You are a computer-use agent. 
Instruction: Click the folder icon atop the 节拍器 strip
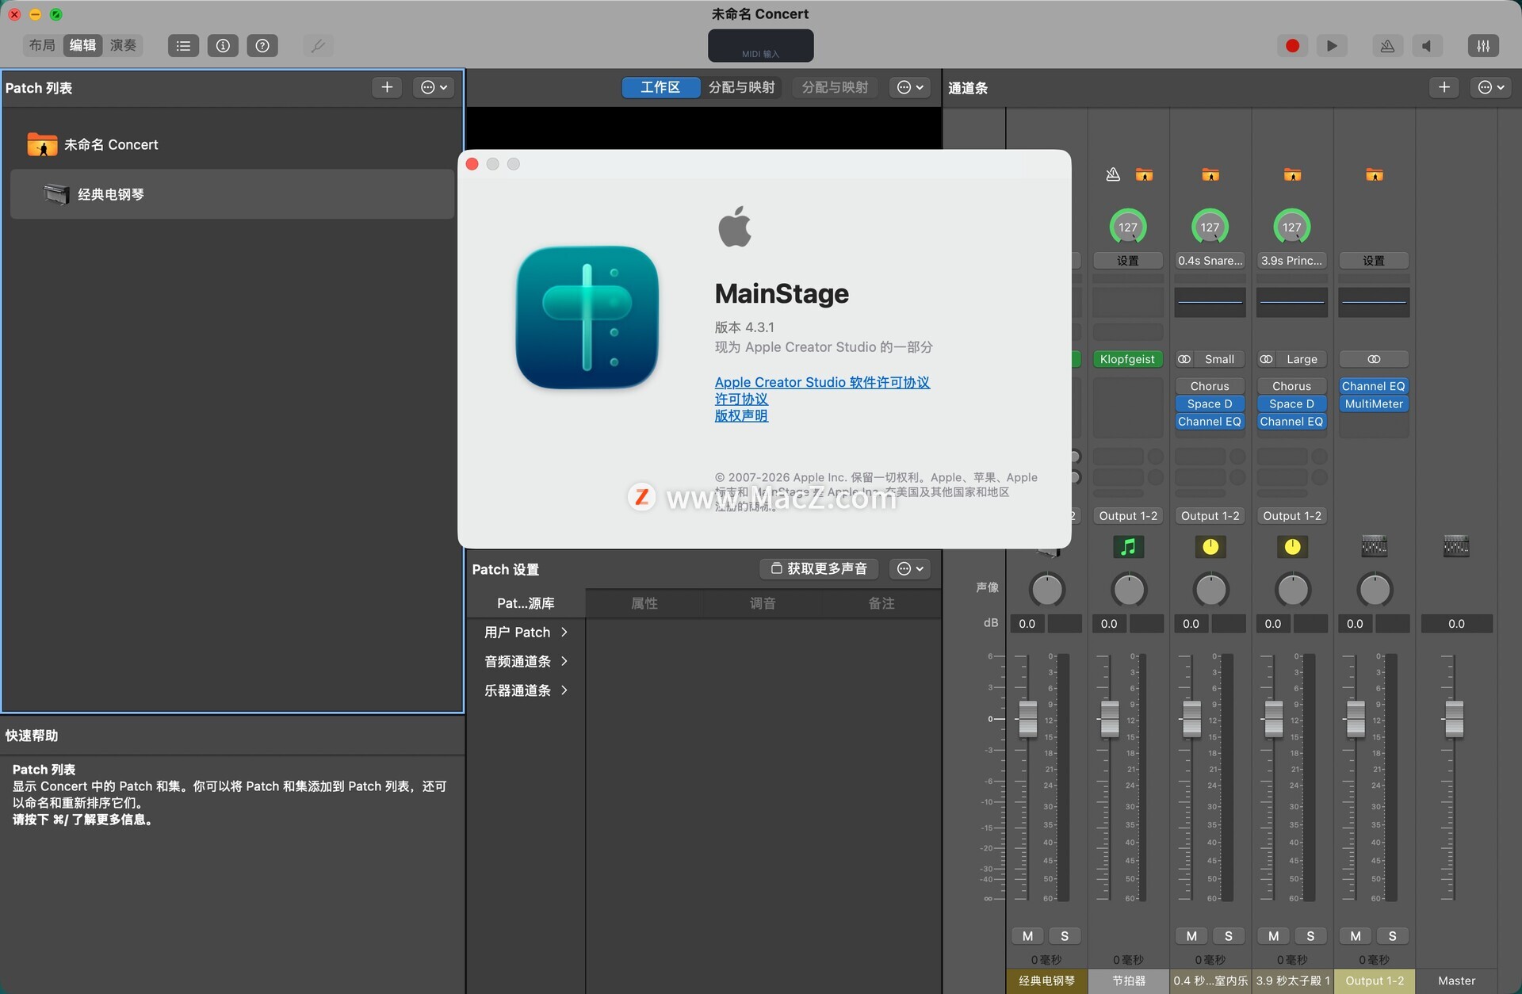tap(1144, 174)
